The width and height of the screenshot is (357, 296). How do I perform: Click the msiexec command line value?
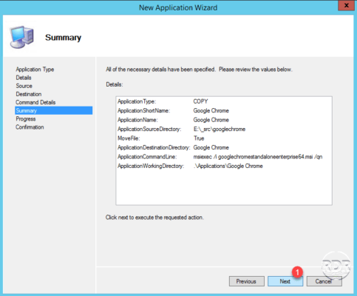pyautogui.click(x=258, y=157)
